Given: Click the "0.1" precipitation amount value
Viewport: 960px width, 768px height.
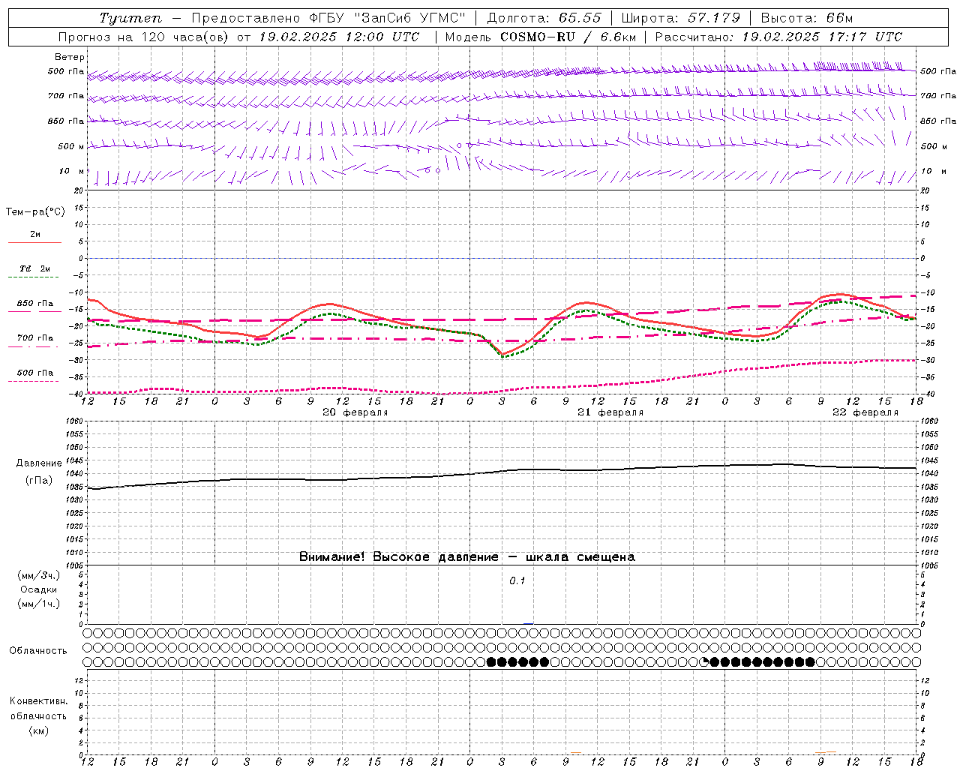Looking at the screenshot, I should click(517, 581).
